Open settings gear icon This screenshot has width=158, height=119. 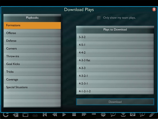click(103, 115)
